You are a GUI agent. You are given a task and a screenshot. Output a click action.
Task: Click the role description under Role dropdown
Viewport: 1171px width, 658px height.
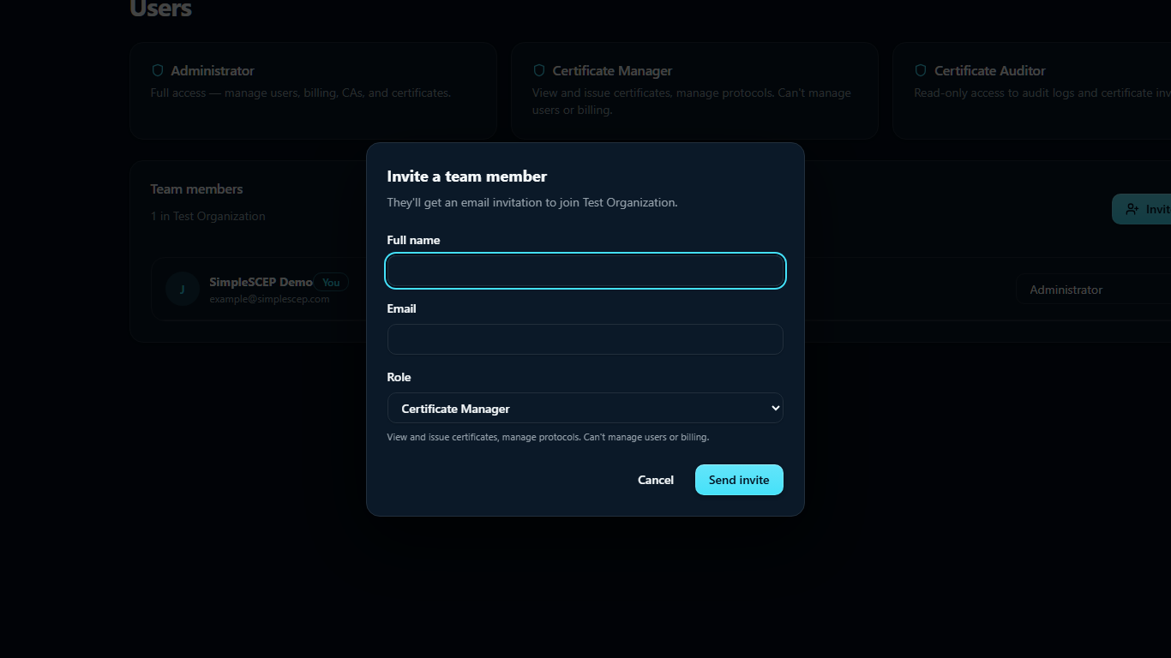(548, 437)
